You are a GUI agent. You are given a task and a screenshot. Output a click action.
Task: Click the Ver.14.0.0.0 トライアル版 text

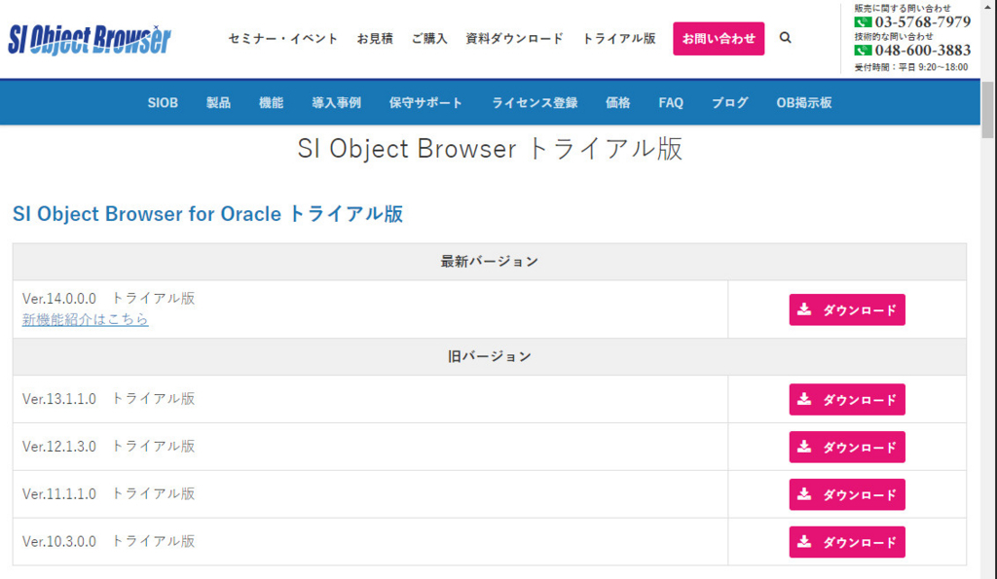[109, 298]
